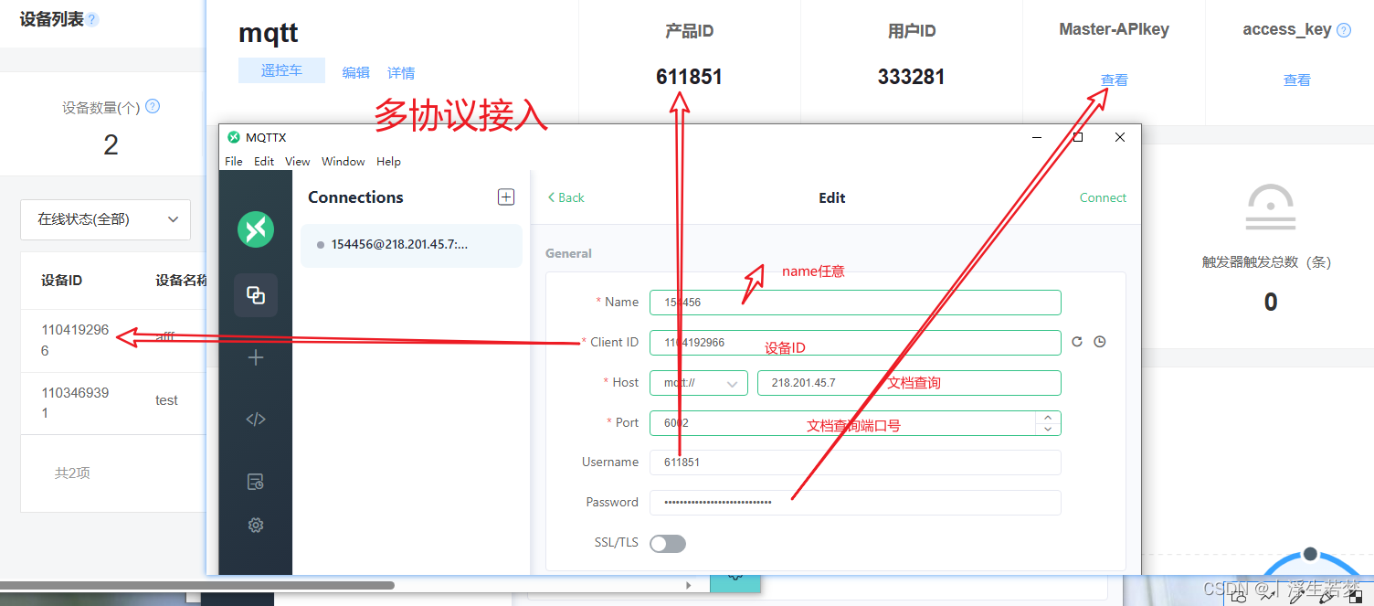Click the Port input field
This screenshot has height=606, width=1374.
[855, 423]
